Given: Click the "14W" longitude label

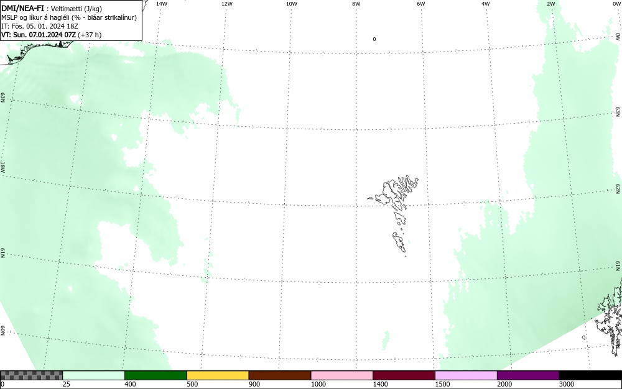Looking at the screenshot, I should tap(162, 4).
